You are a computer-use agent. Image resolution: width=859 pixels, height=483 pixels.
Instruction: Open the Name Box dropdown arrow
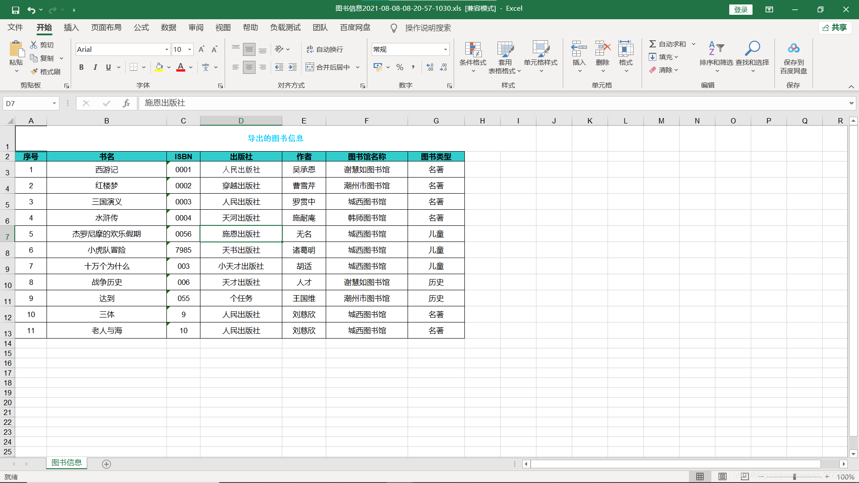[54, 103]
